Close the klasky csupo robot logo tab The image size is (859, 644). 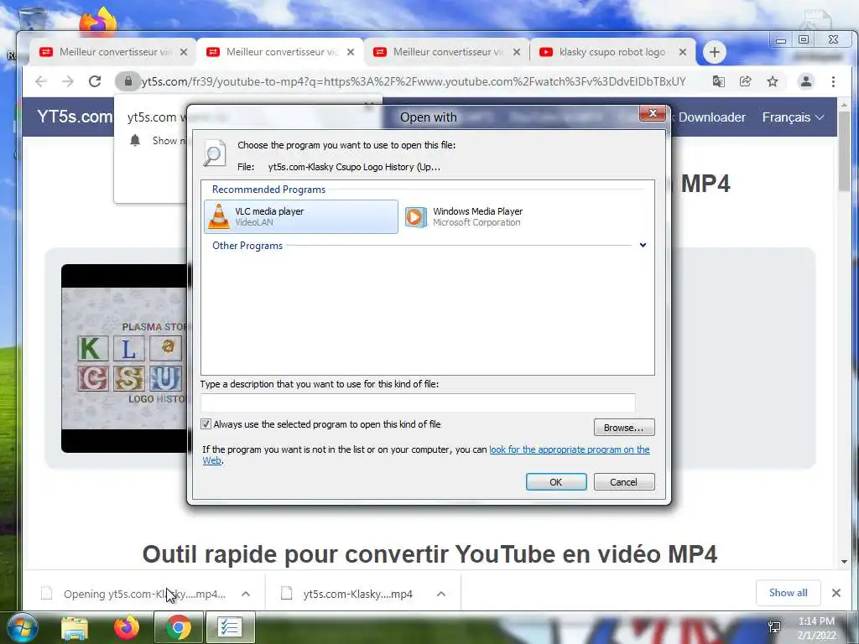point(683,52)
